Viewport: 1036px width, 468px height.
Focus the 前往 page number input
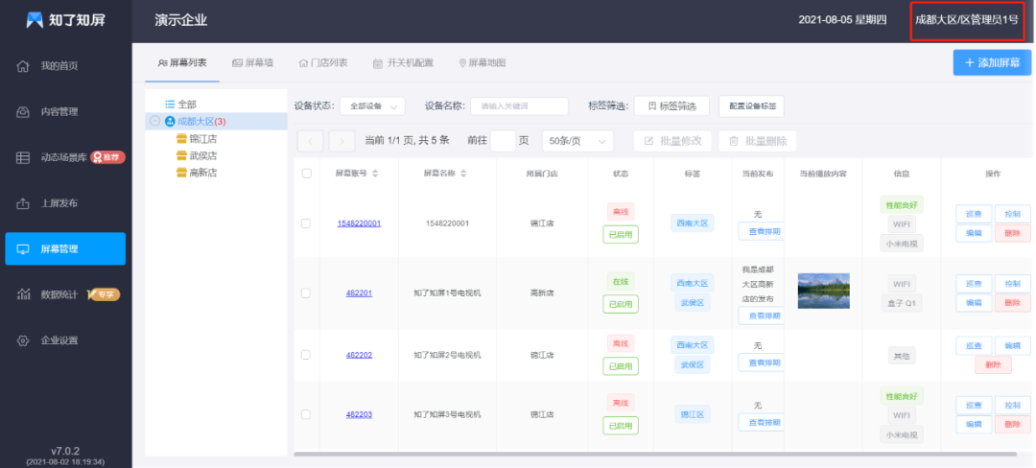pos(503,141)
